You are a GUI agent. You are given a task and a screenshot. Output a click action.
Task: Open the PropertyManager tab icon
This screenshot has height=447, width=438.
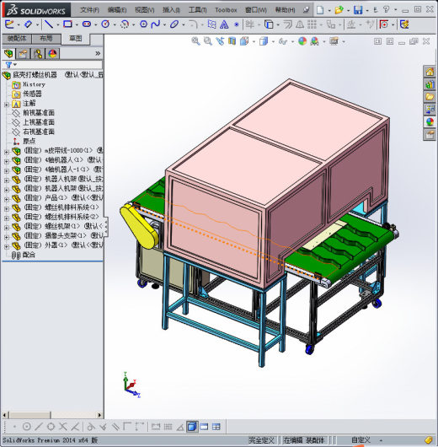[x=24, y=54]
